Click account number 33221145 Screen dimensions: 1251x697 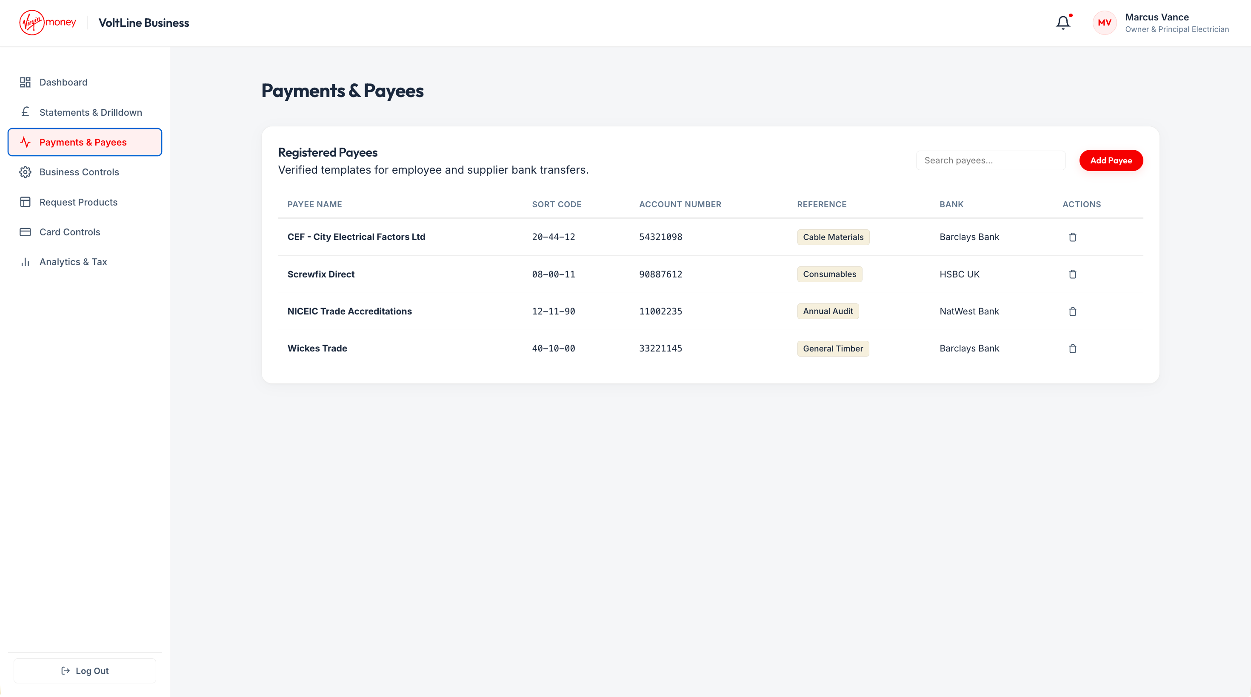[660, 349]
